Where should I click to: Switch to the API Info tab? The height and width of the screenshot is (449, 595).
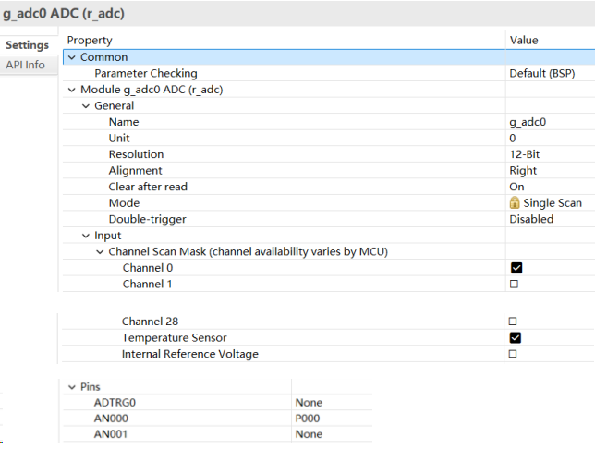pos(26,65)
